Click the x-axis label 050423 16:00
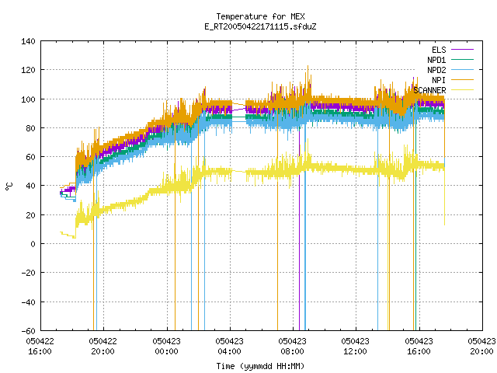The height and width of the screenshot is (373, 497). click(x=419, y=346)
